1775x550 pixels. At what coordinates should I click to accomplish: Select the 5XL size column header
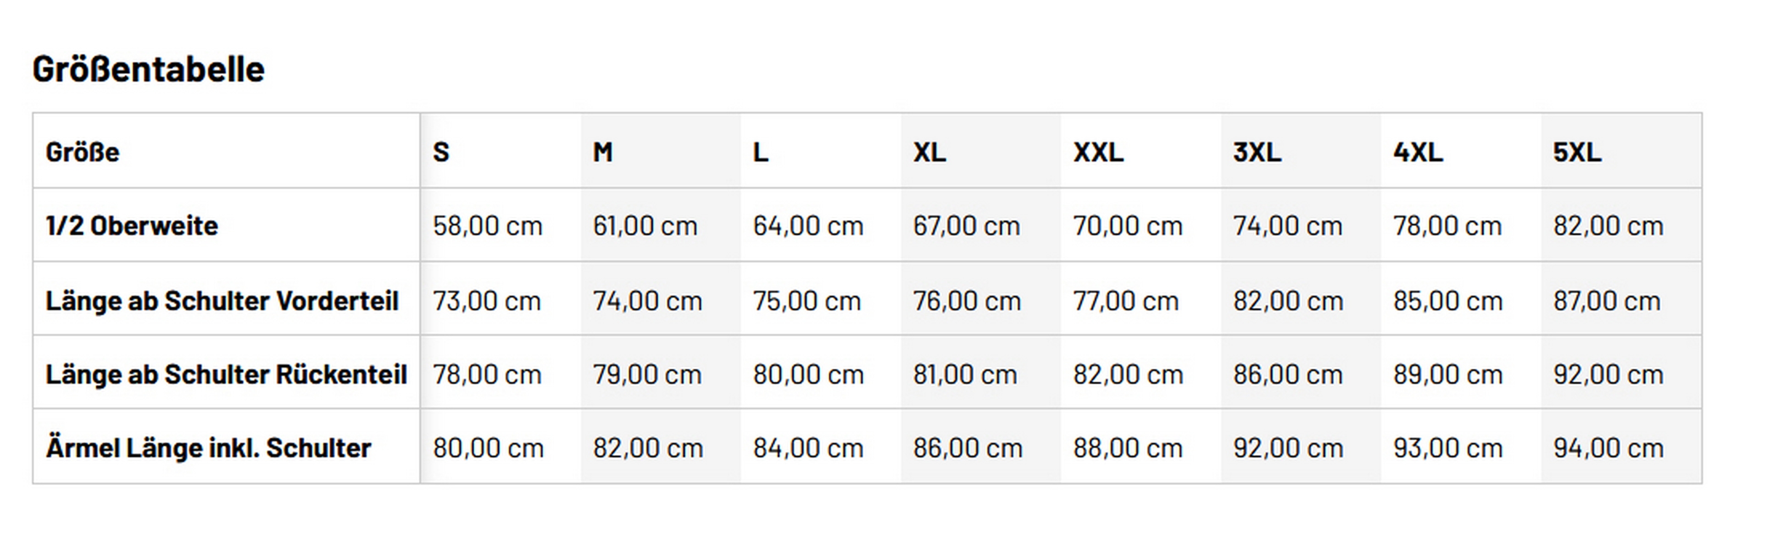coord(1577,152)
